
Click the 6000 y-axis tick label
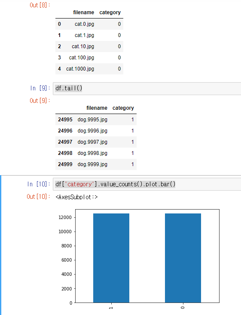(67, 260)
